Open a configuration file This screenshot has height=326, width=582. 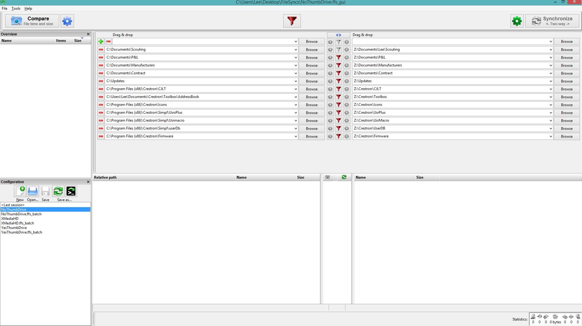point(33,191)
